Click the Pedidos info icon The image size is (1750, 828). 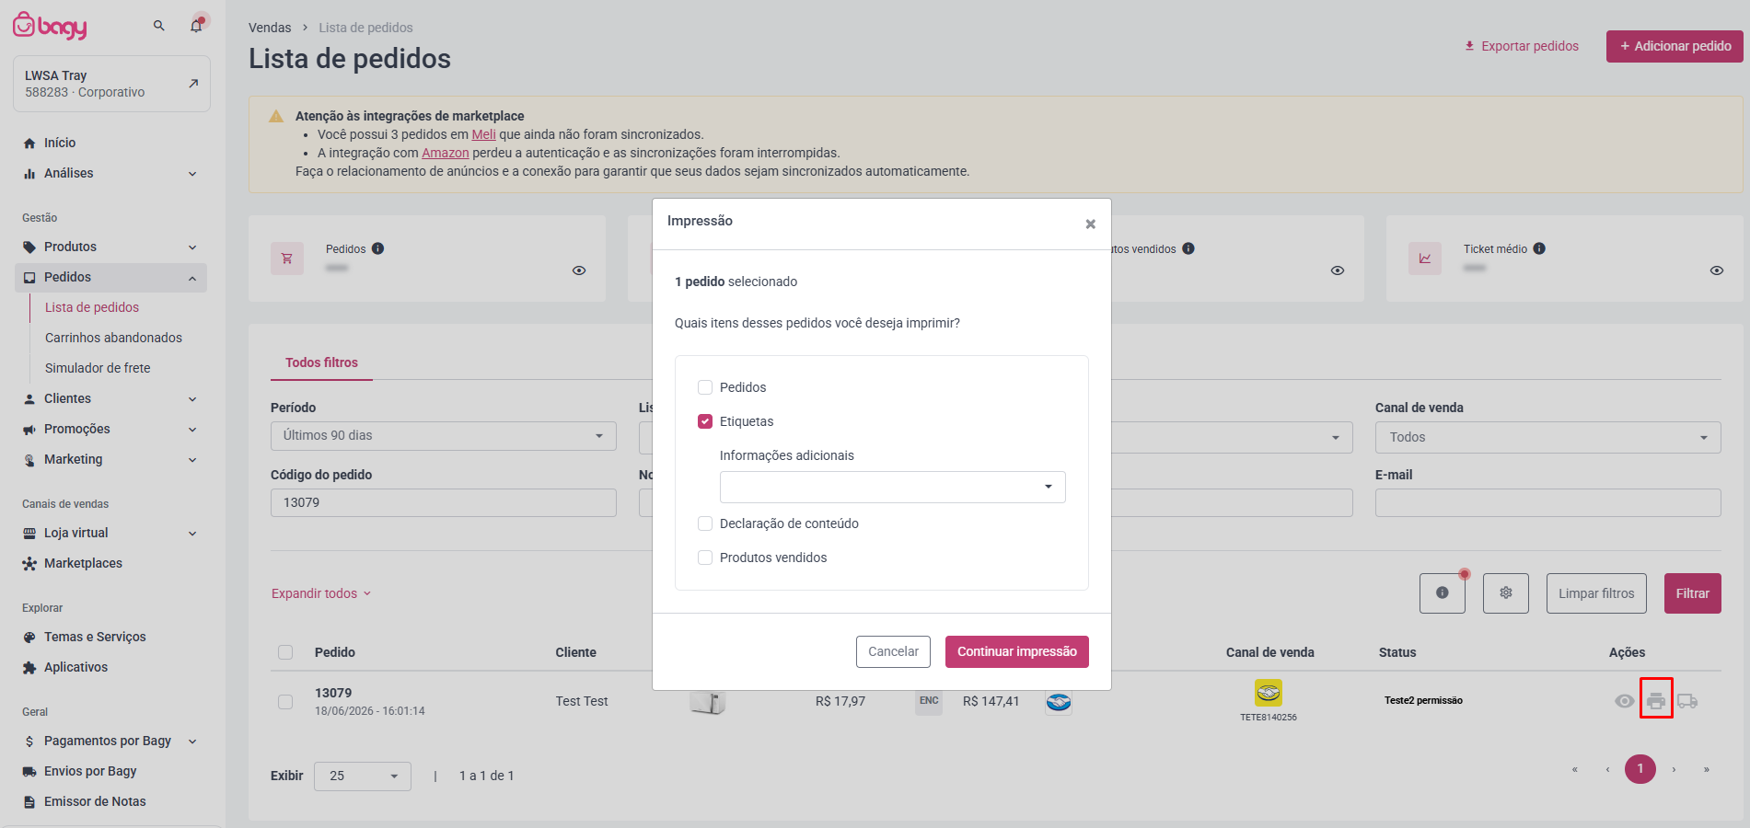[x=378, y=248]
